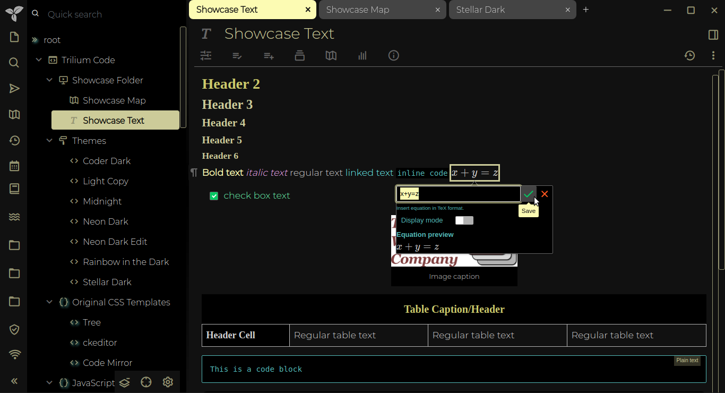Image resolution: width=725 pixels, height=393 pixels.
Task: Open search from left launcher bar
Action: point(14,63)
